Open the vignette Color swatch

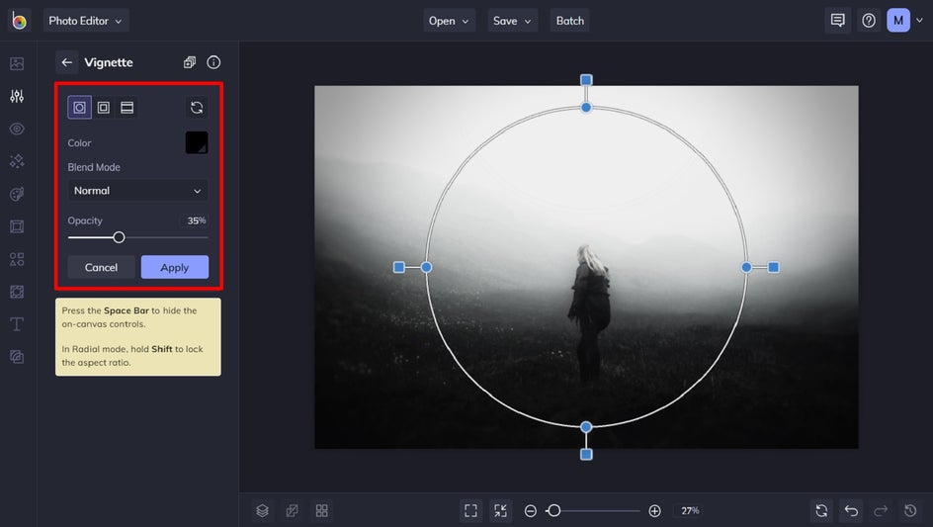(197, 142)
